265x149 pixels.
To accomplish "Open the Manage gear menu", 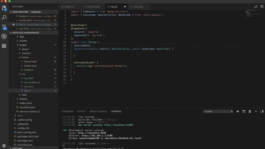I will point(4,146).
